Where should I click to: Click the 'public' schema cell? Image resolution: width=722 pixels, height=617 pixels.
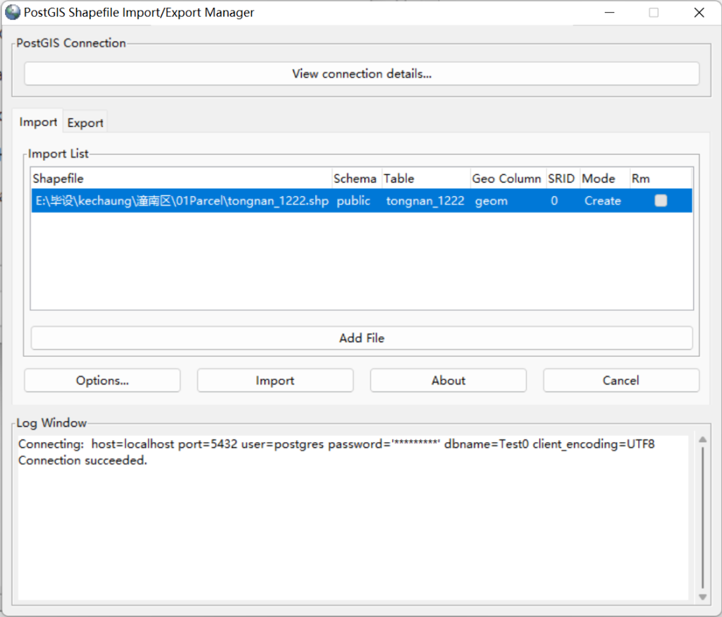point(357,201)
